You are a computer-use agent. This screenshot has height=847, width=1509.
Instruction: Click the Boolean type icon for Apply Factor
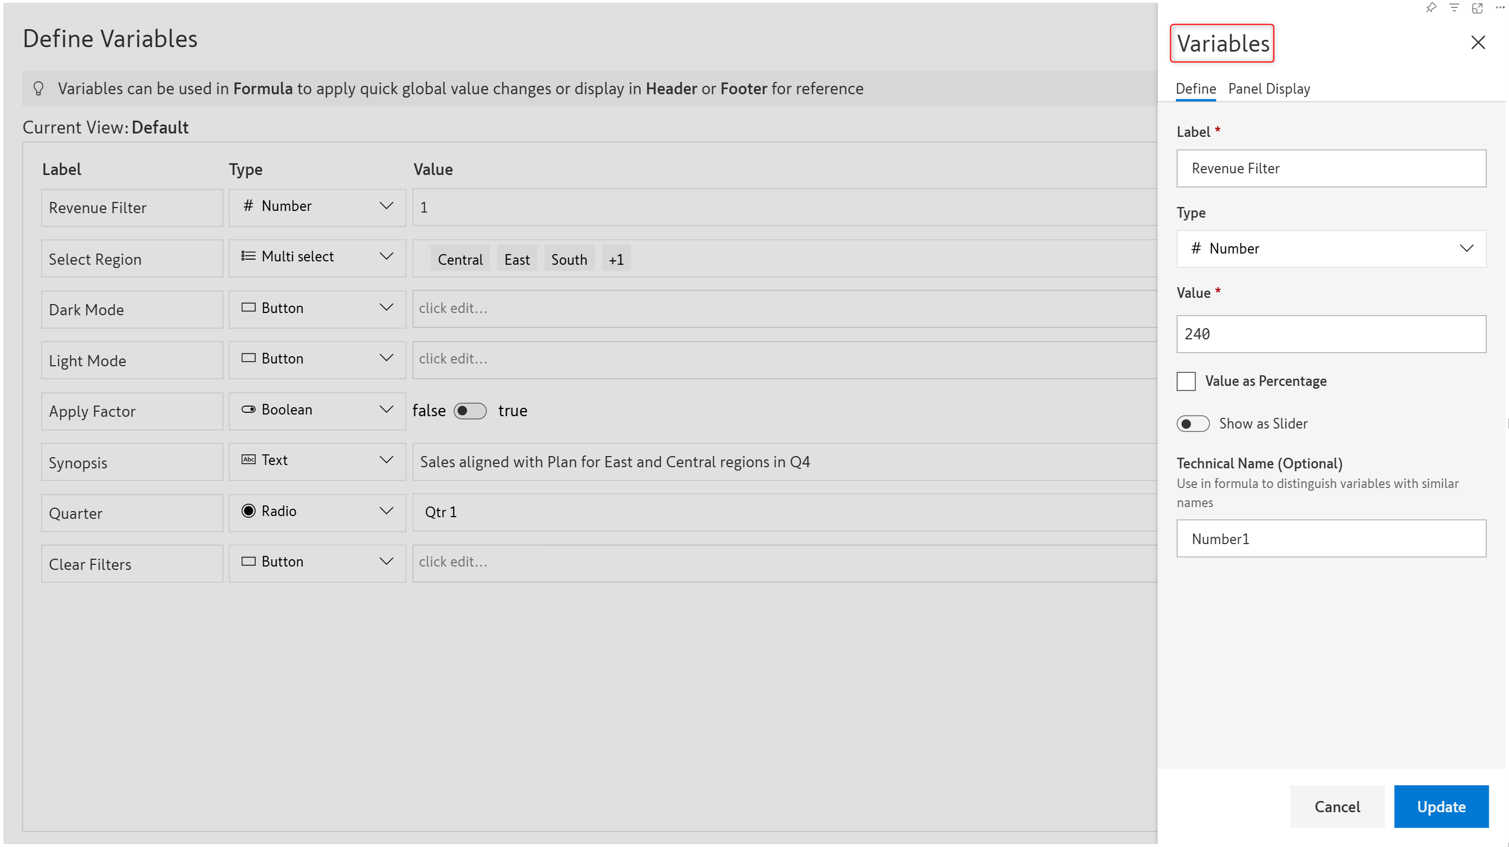248,409
